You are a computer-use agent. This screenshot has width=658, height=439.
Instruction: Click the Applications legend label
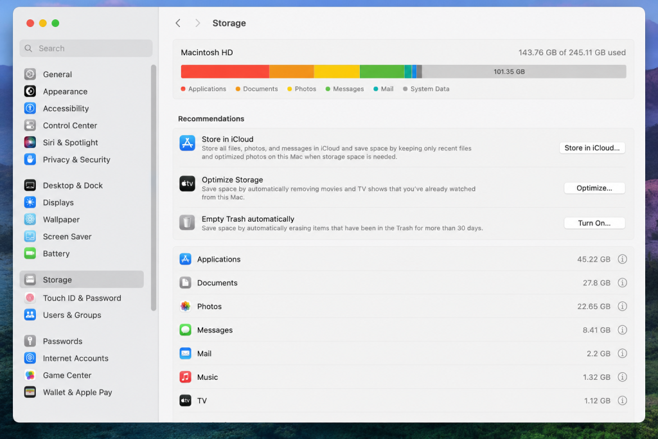pyautogui.click(x=208, y=89)
